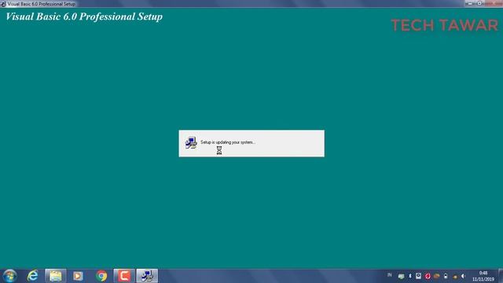Open the clock showing 11/11/2019
503x283 pixels.
[483, 276]
